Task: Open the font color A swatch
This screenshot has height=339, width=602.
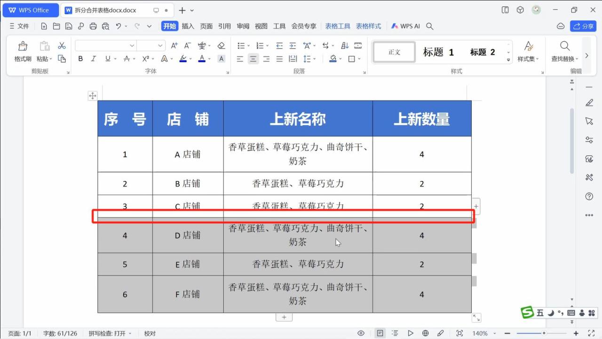Action: [202, 59]
